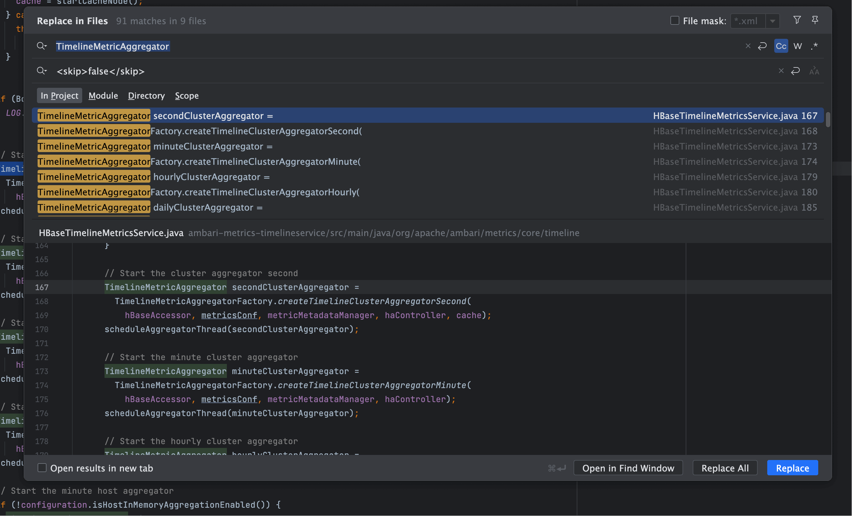Pin the Replace in Files window
The image size is (852, 516).
point(815,20)
